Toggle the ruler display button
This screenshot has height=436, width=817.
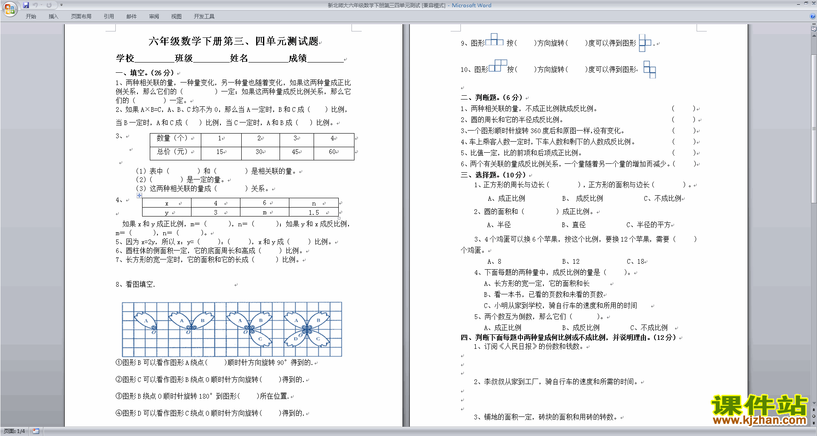[814, 29]
